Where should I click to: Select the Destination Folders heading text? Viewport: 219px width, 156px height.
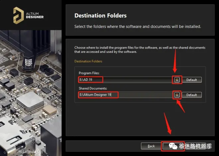tap(101, 16)
